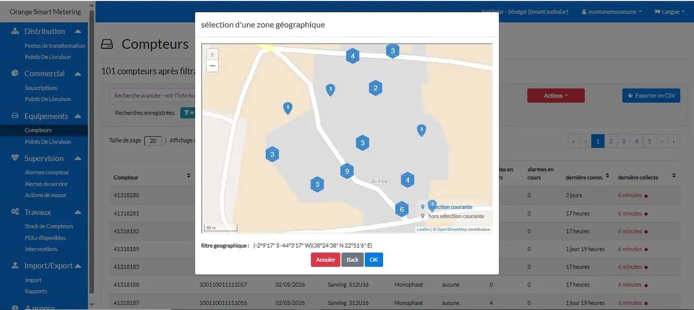Click meter number 41318188
The width and height of the screenshot is (694, 310).
[126, 285]
